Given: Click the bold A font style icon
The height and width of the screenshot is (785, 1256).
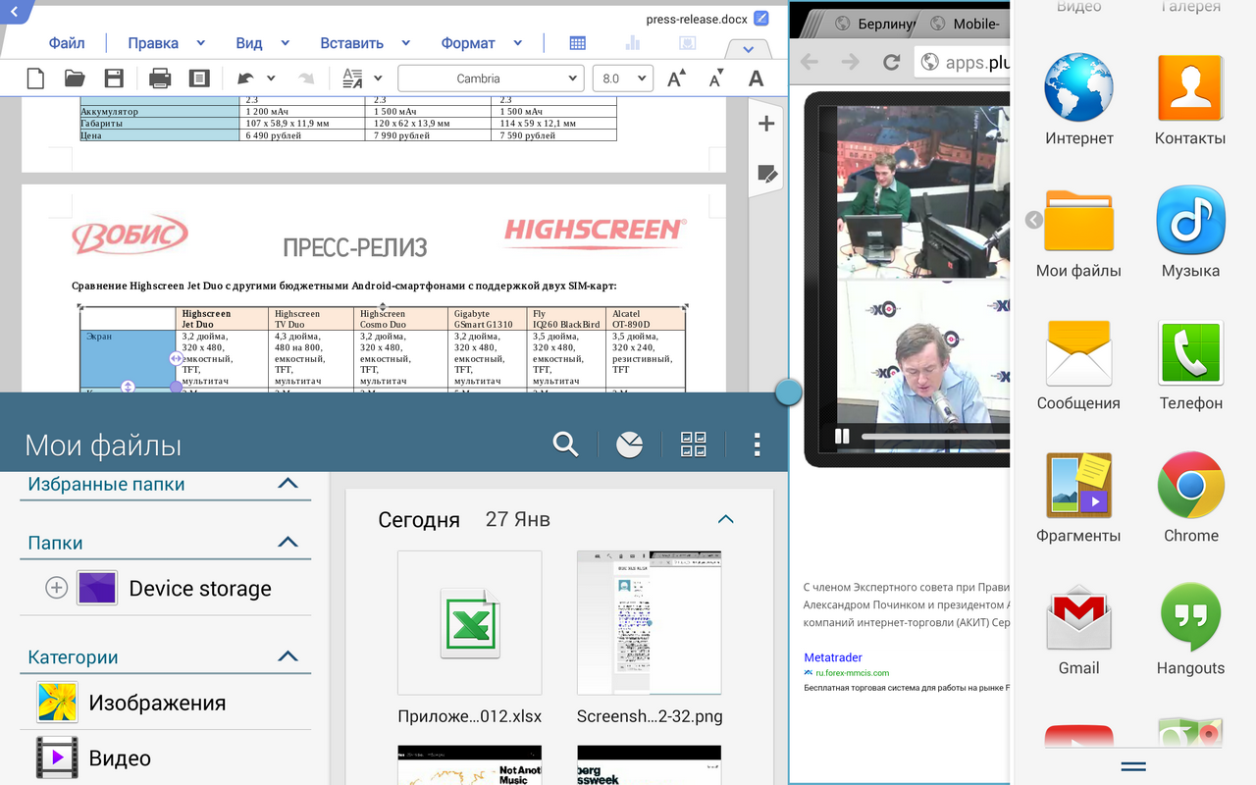Looking at the screenshot, I should point(756,78).
